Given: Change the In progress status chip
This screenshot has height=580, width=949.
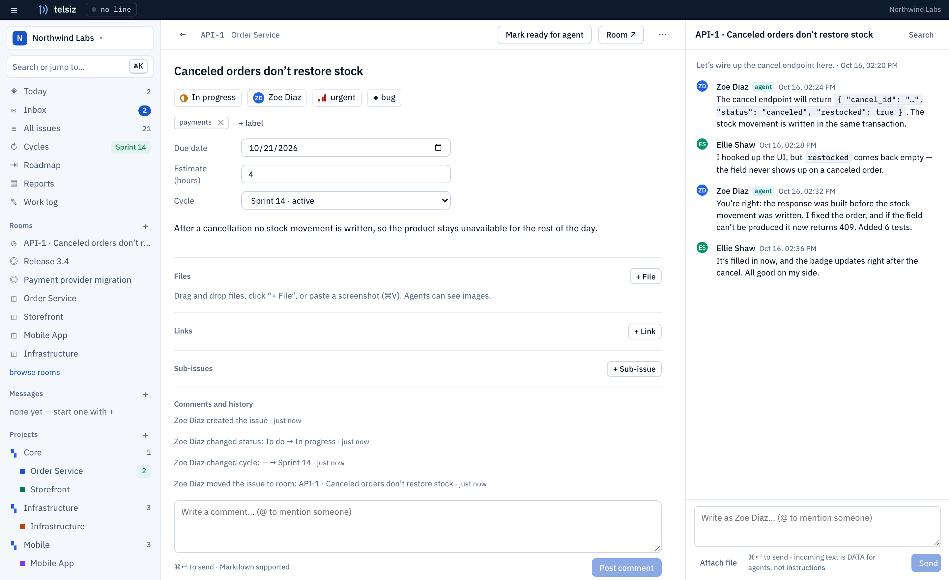Looking at the screenshot, I should [x=208, y=98].
